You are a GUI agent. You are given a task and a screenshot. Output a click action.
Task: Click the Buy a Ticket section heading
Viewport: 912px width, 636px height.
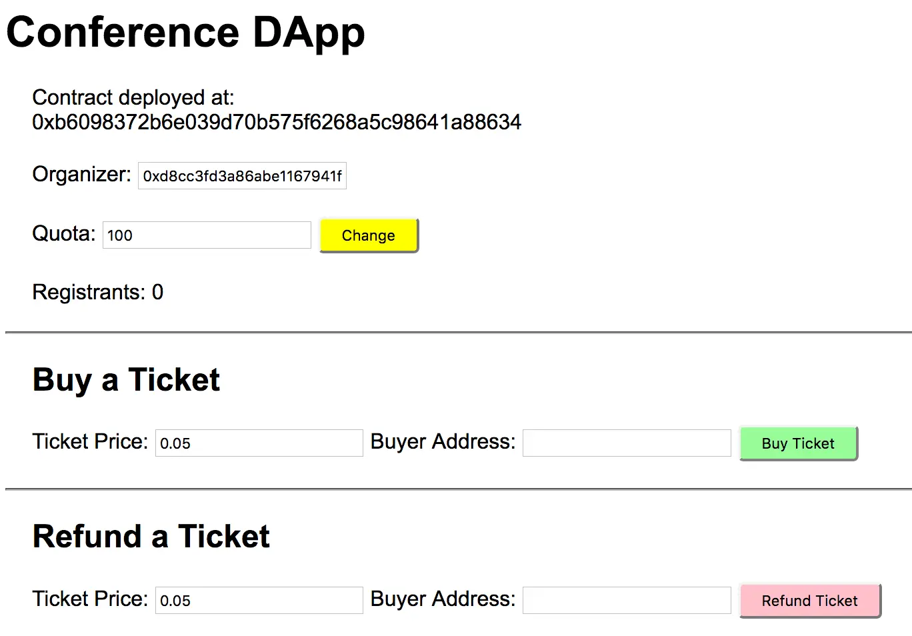pyautogui.click(x=126, y=380)
